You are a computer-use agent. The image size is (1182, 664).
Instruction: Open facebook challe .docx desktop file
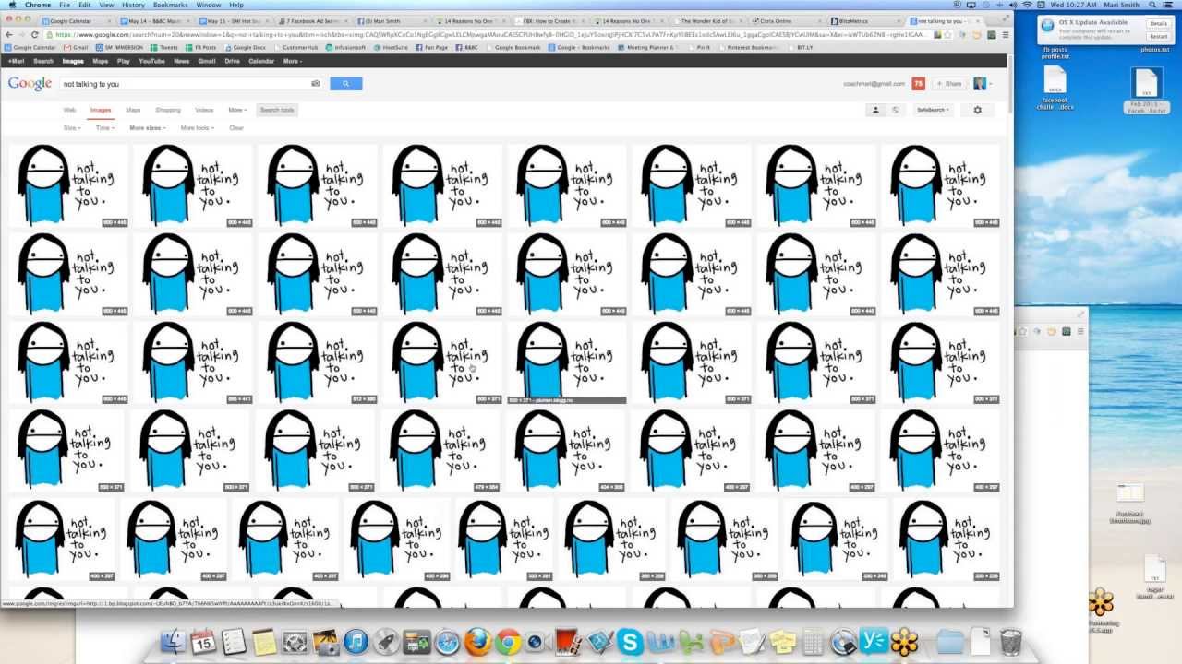[x=1055, y=89]
